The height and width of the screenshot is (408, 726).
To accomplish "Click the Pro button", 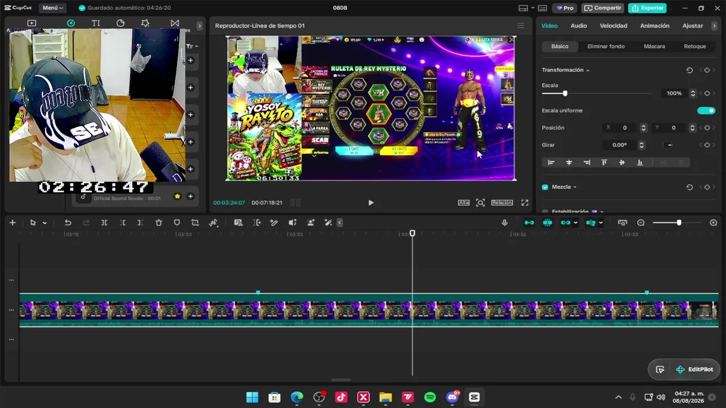I will (564, 8).
